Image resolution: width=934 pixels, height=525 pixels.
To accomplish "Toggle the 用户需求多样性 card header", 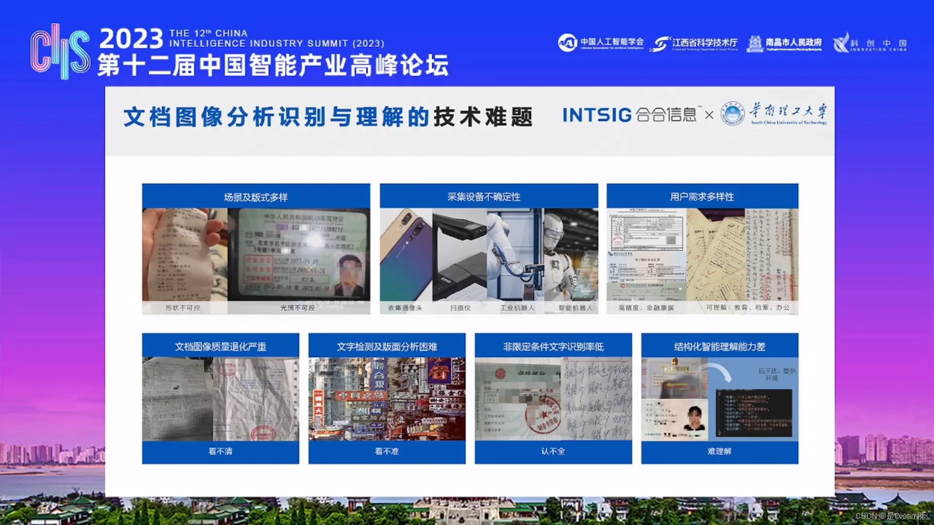I will pyautogui.click(x=702, y=197).
